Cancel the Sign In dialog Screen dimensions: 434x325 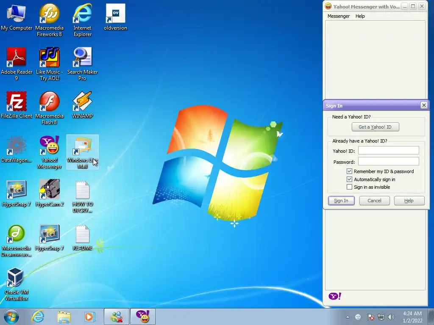374,201
